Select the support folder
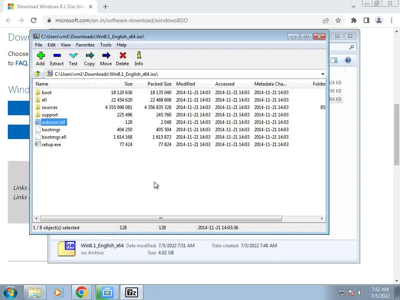This screenshot has width=400, height=300. pos(50,115)
